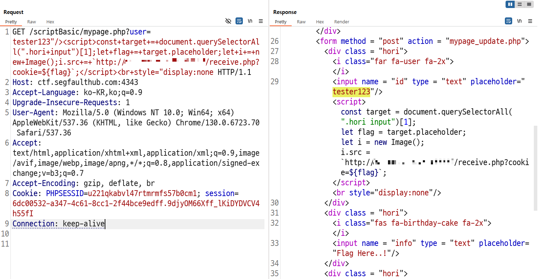The image size is (538, 279).
Task: Click the Request panel title
Action: click(x=14, y=12)
